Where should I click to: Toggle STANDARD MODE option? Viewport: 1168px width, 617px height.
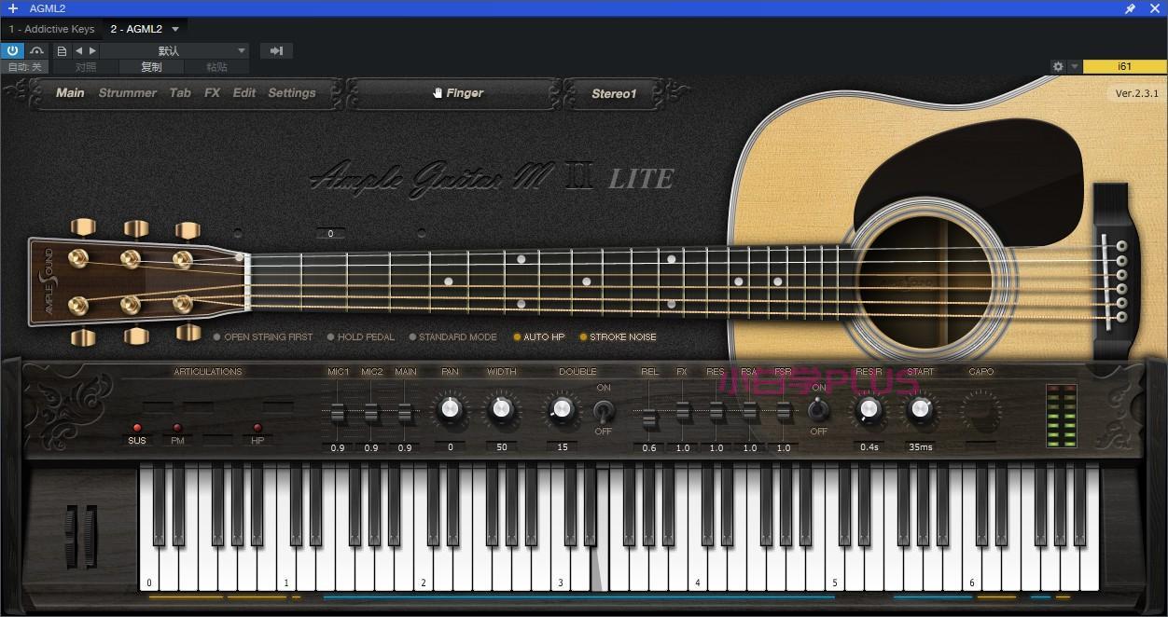click(452, 337)
